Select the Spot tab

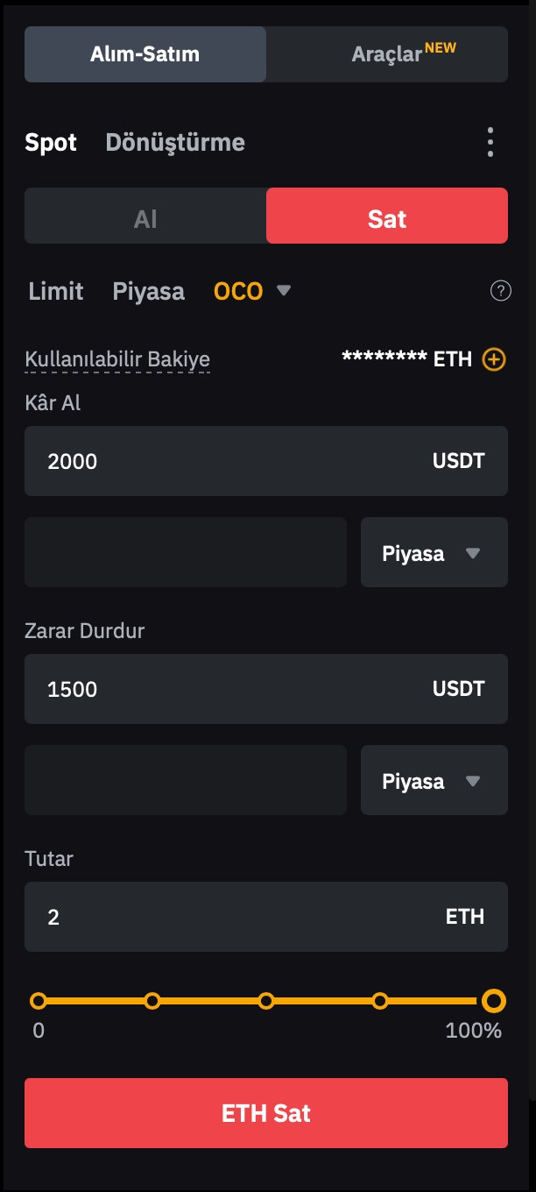pyautogui.click(x=51, y=143)
